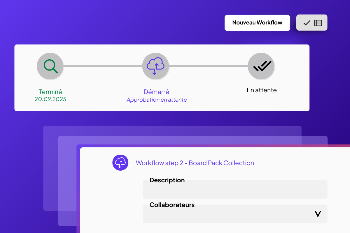Click the Description field label

[x=167, y=180]
